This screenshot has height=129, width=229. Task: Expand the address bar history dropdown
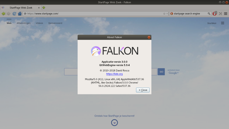click(167, 13)
